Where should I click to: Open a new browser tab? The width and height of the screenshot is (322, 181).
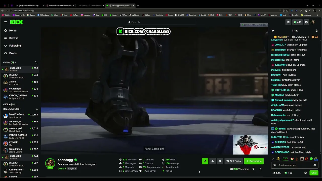click(x=138, y=6)
